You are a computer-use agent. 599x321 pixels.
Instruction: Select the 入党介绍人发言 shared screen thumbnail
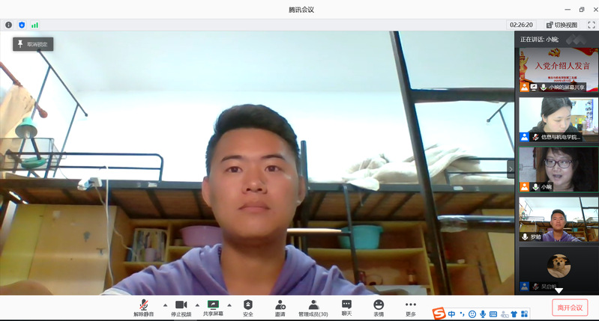[558, 70]
